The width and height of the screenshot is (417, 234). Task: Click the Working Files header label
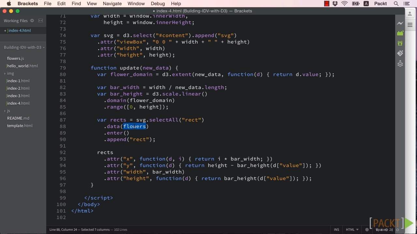[16, 21]
